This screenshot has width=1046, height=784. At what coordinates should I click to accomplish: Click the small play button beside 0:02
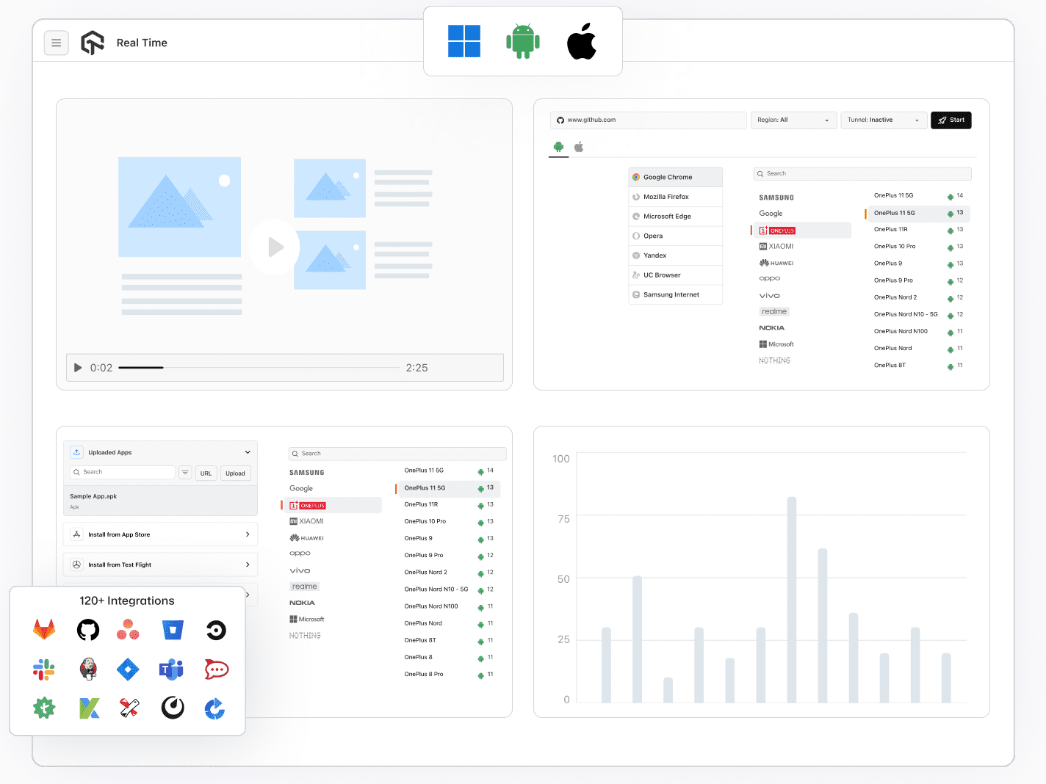tap(78, 368)
